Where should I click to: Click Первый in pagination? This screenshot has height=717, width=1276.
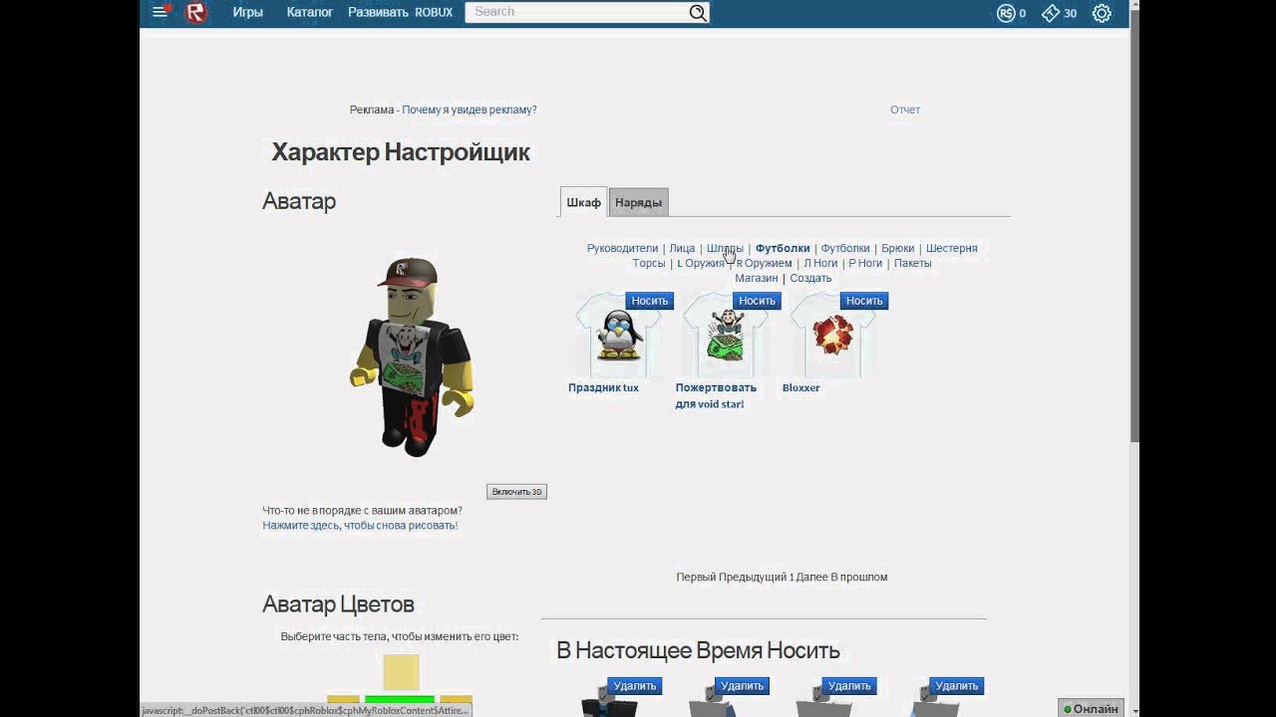click(697, 577)
